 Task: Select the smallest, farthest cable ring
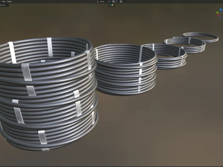tap(201, 37)
